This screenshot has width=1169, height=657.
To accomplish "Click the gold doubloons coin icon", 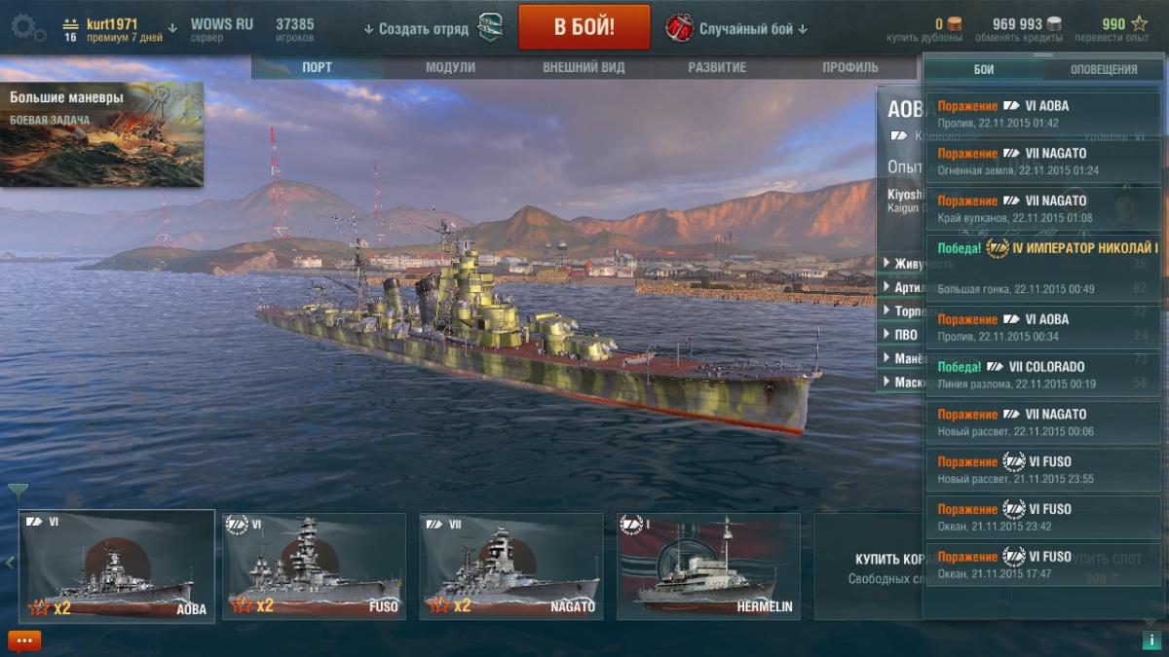I will coord(955,23).
